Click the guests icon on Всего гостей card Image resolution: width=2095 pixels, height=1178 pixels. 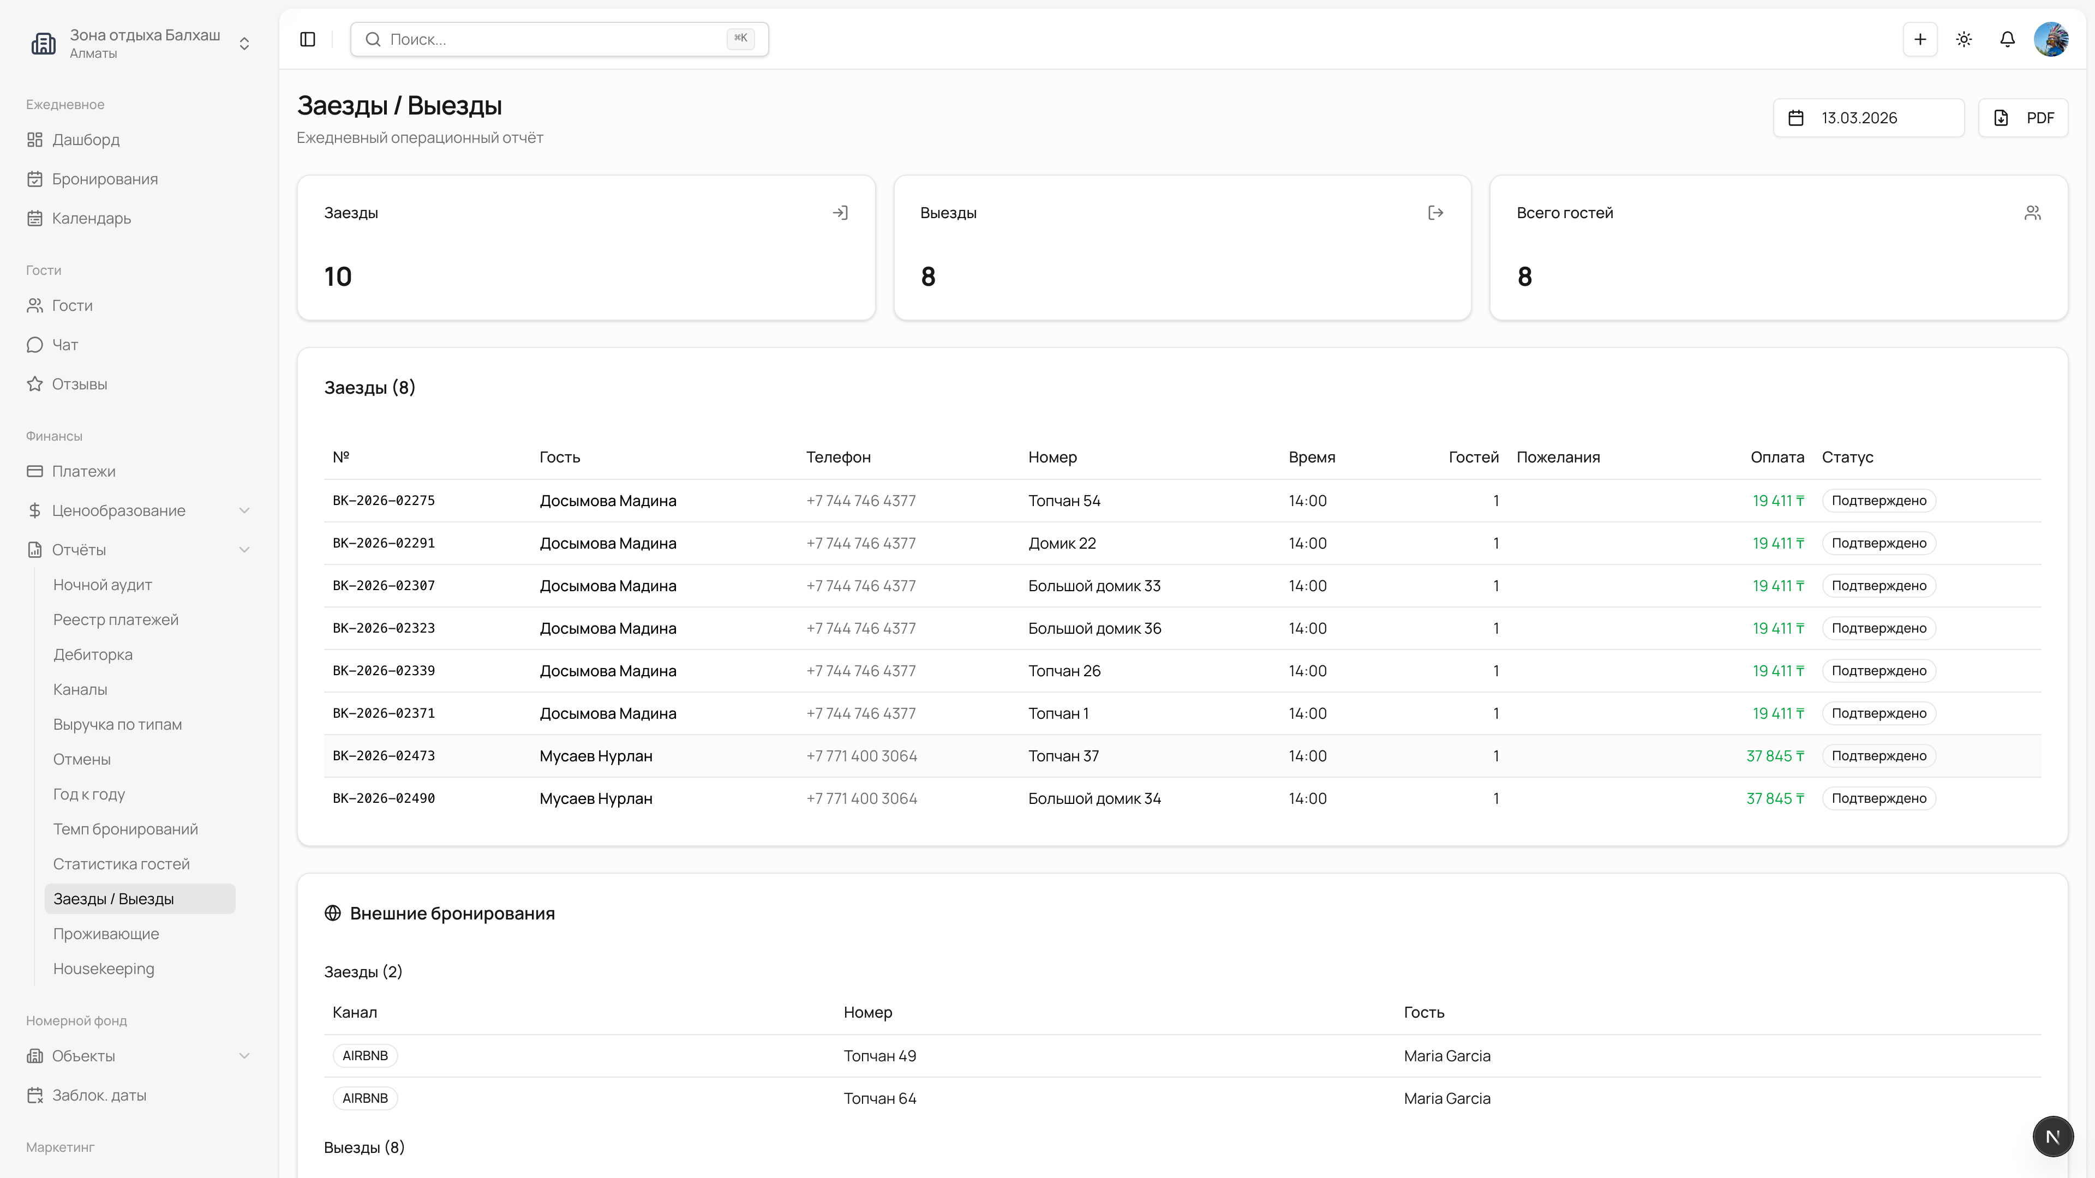2032,213
